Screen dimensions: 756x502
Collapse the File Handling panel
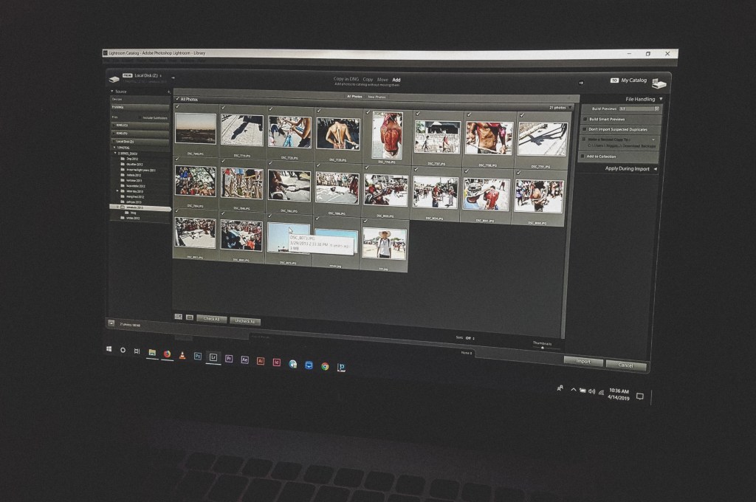pyautogui.click(x=661, y=99)
